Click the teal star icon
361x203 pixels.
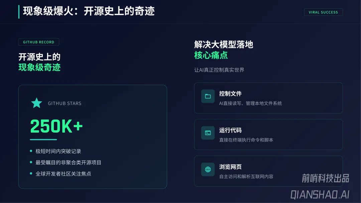click(x=36, y=103)
